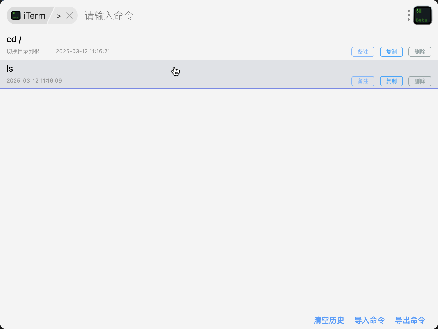The image size is (438, 329).
Task: Click the 导入命令 link
Action: [369, 320]
